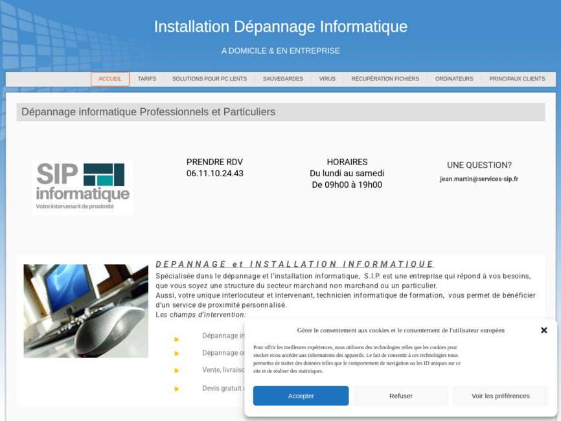Click the SIP informatique logo
Viewport: 561px width, 421px height.
(x=83, y=187)
